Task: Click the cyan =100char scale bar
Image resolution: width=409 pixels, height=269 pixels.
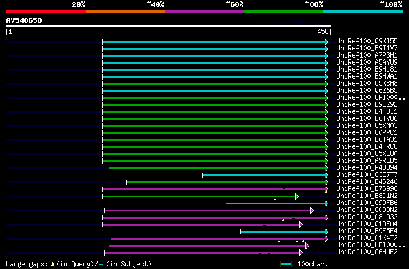Action: pyautogui.click(x=286, y=265)
